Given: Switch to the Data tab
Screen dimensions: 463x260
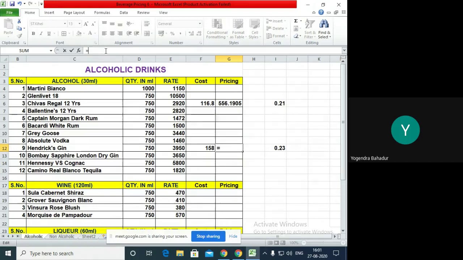Looking at the screenshot, I should click(124, 13).
